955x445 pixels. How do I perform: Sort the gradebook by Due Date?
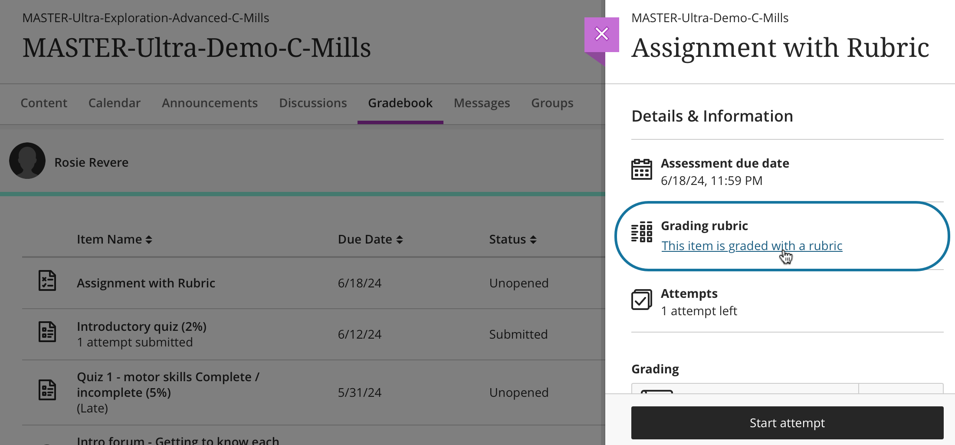[370, 239]
